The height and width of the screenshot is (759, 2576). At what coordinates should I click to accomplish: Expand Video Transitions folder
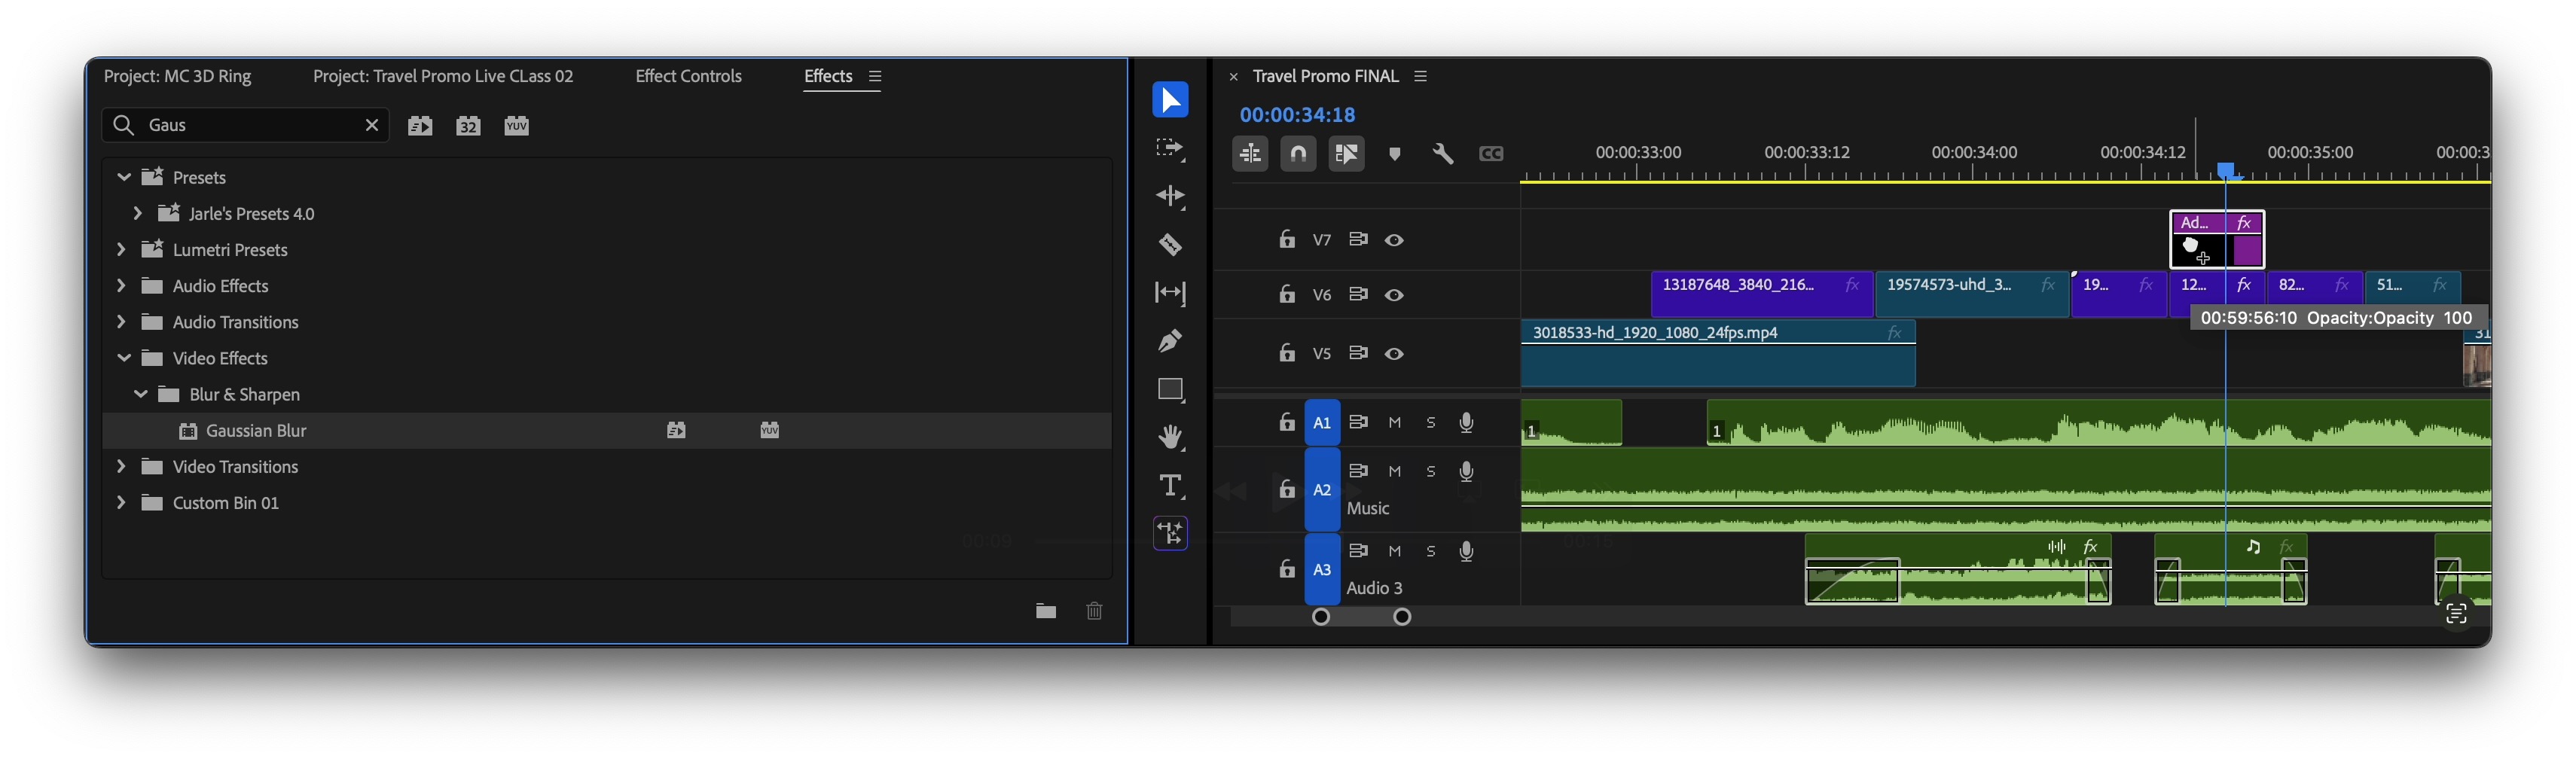(x=121, y=466)
